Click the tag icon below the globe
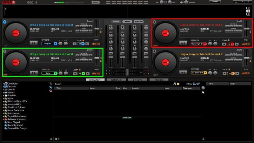 (x=203, y=92)
